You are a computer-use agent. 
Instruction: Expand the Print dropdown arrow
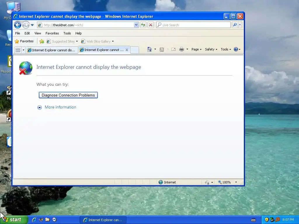click(x=187, y=49)
